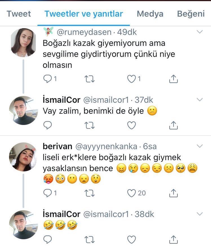
Task: Retweet İsmailCor's "Vay zalim" tweet
Action: [89, 125]
